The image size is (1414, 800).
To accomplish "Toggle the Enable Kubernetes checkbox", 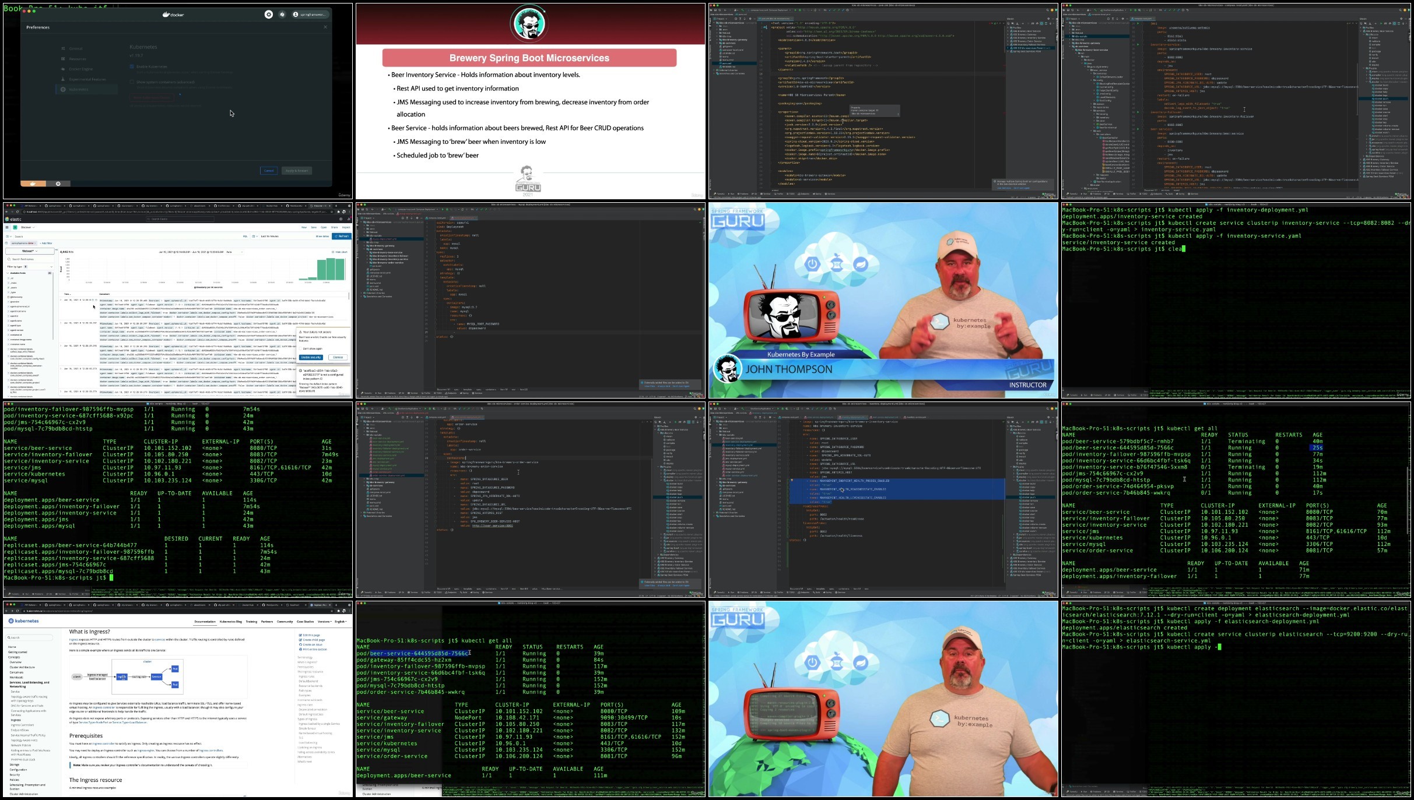I will 132,66.
